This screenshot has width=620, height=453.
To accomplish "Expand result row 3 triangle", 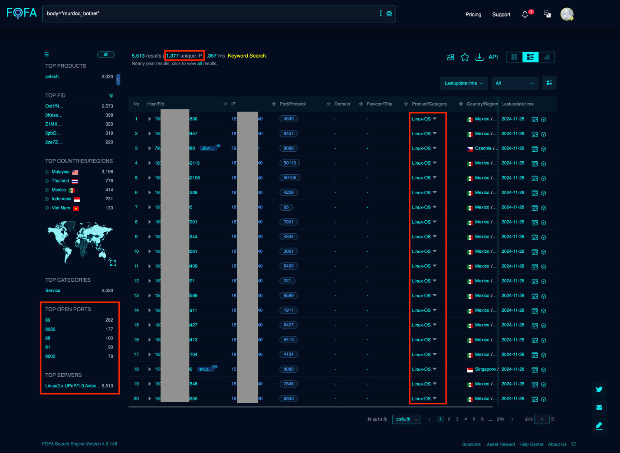I will 150,148.
